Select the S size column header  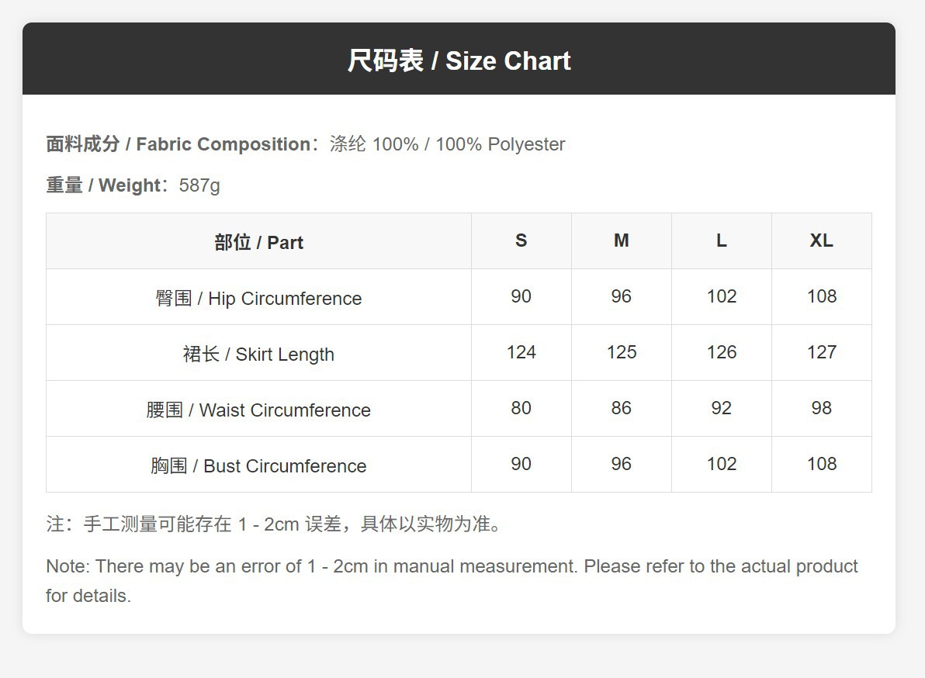pos(521,240)
